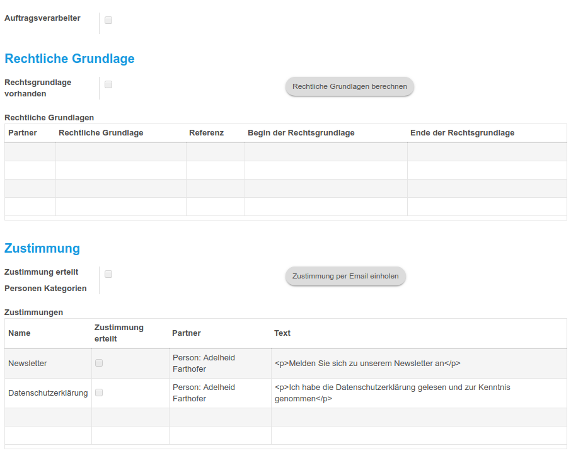Open partner Adelheid Farthofer in Newsletter row

[204, 364]
